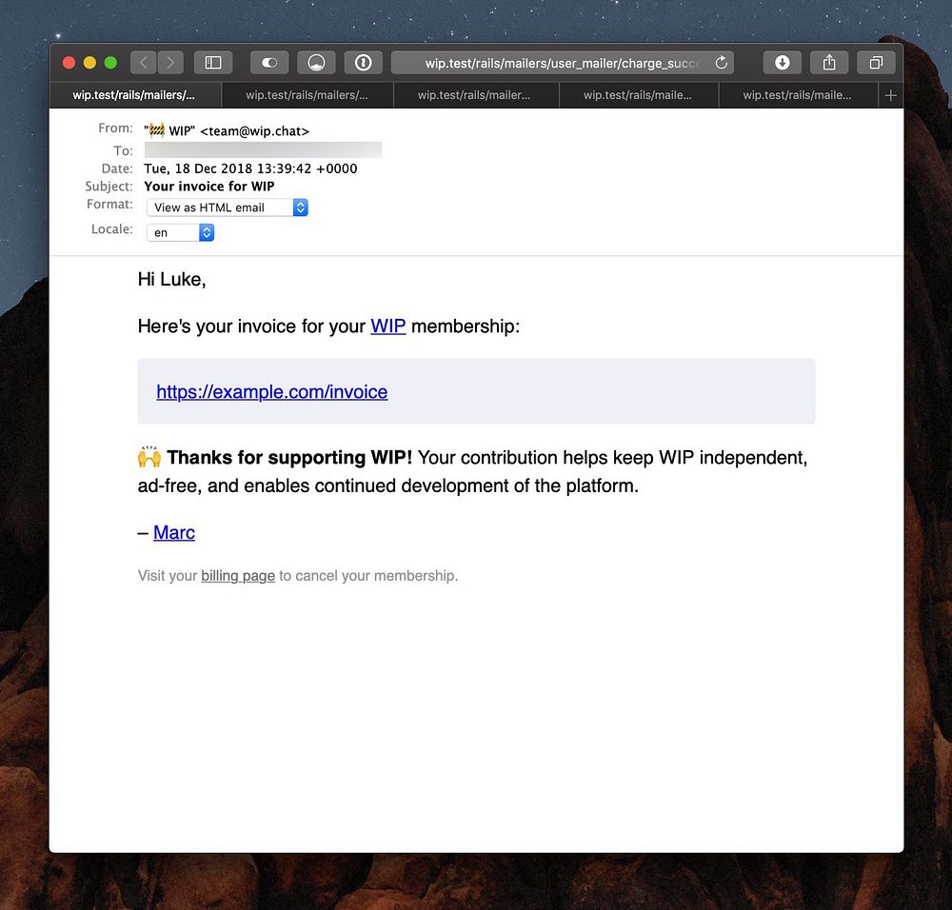Open the https://example.com/invoice link
952x910 pixels.
[x=272, y=391]
